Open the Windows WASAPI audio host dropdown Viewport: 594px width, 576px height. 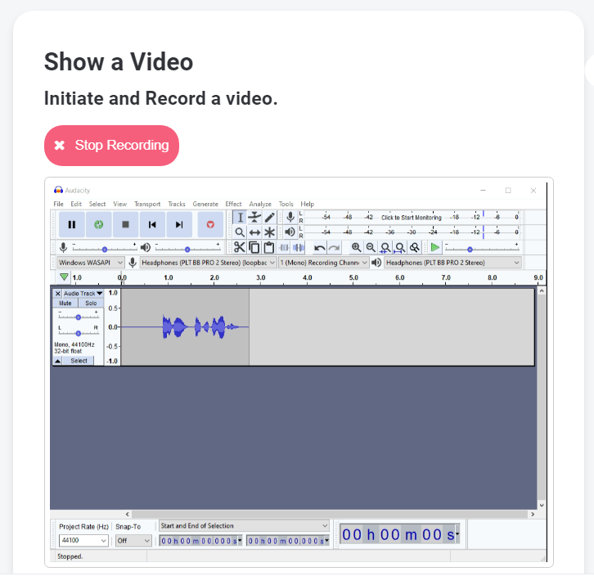click(x=91, y=263)
